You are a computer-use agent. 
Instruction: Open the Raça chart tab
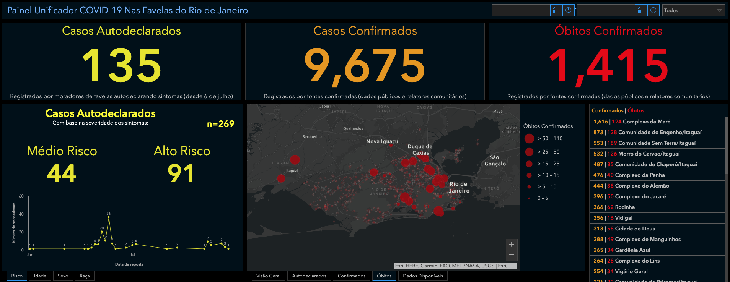[x=85, y=276]
